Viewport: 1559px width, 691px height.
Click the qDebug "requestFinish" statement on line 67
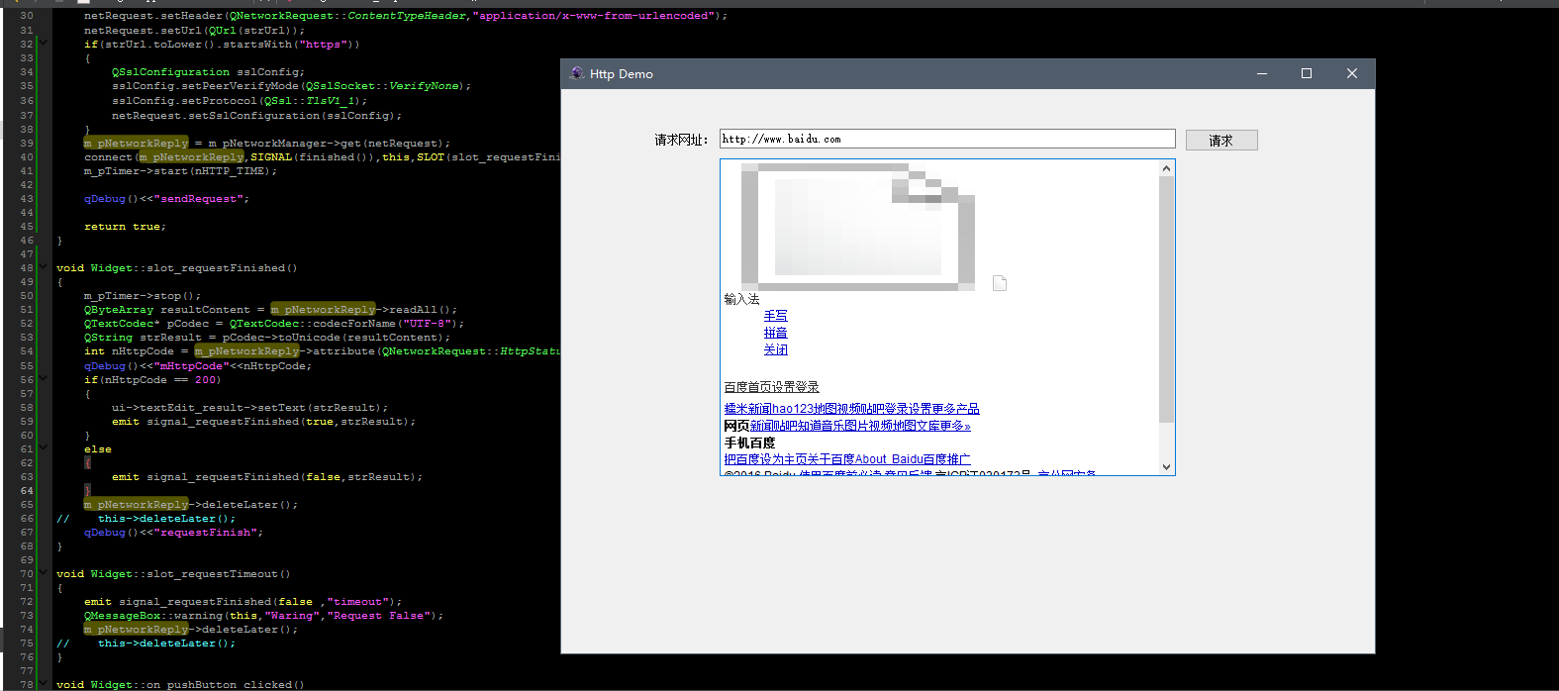pyautogui.click(x=173, y=533)
